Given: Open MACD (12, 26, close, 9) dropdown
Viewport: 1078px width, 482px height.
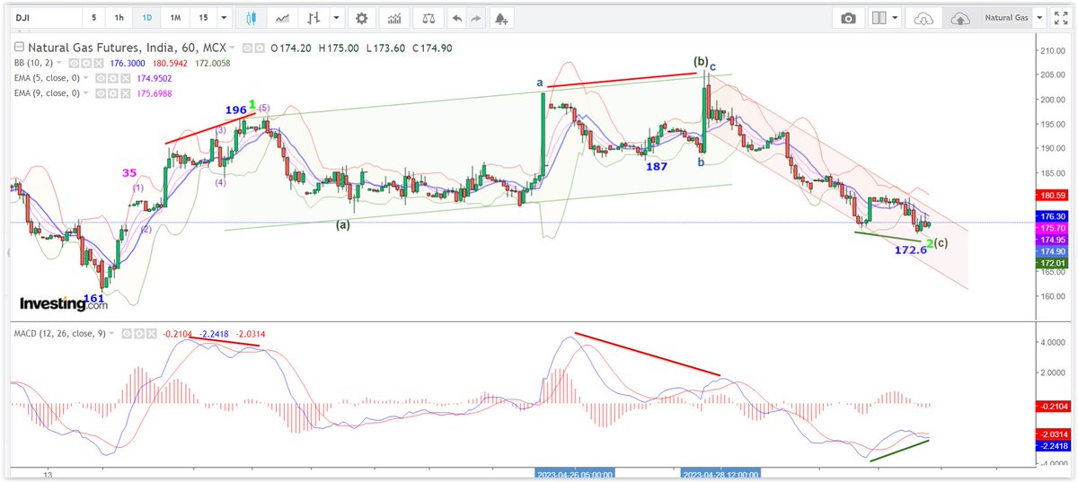Looking at the screenshot, I should pos(111,333).
